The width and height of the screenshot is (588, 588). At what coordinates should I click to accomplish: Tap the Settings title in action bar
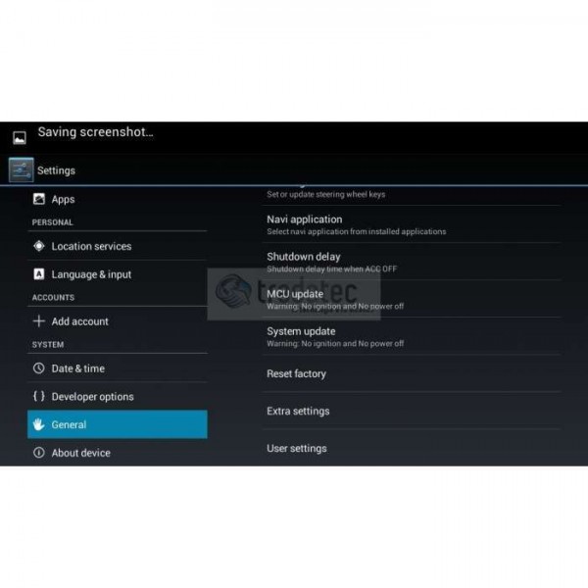[56, 171]
